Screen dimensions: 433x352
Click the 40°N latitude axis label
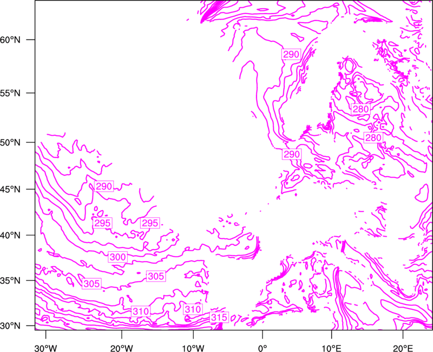pyautogui.click(x=10, y=236)
